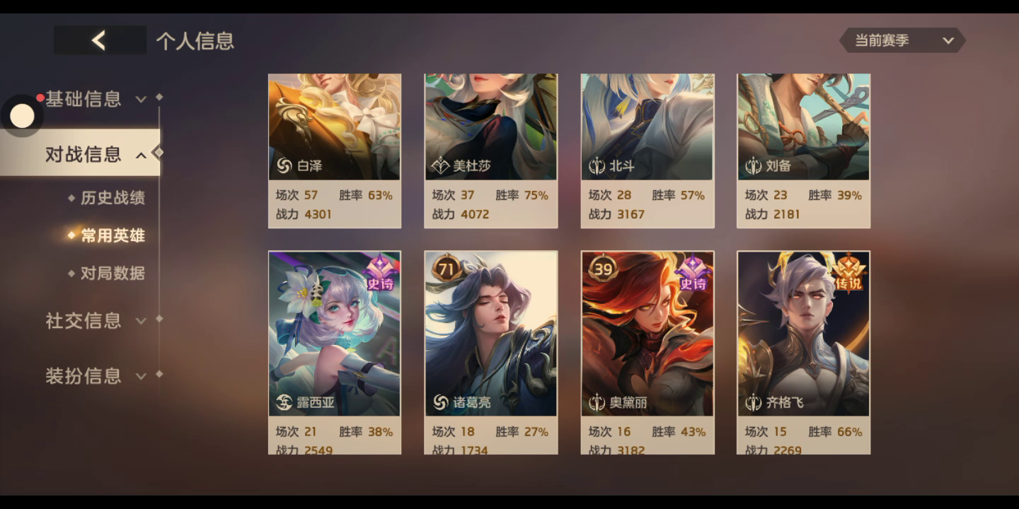Tap the back arrow icon
Screen dimensions: 1019x509
coord(99,40)
